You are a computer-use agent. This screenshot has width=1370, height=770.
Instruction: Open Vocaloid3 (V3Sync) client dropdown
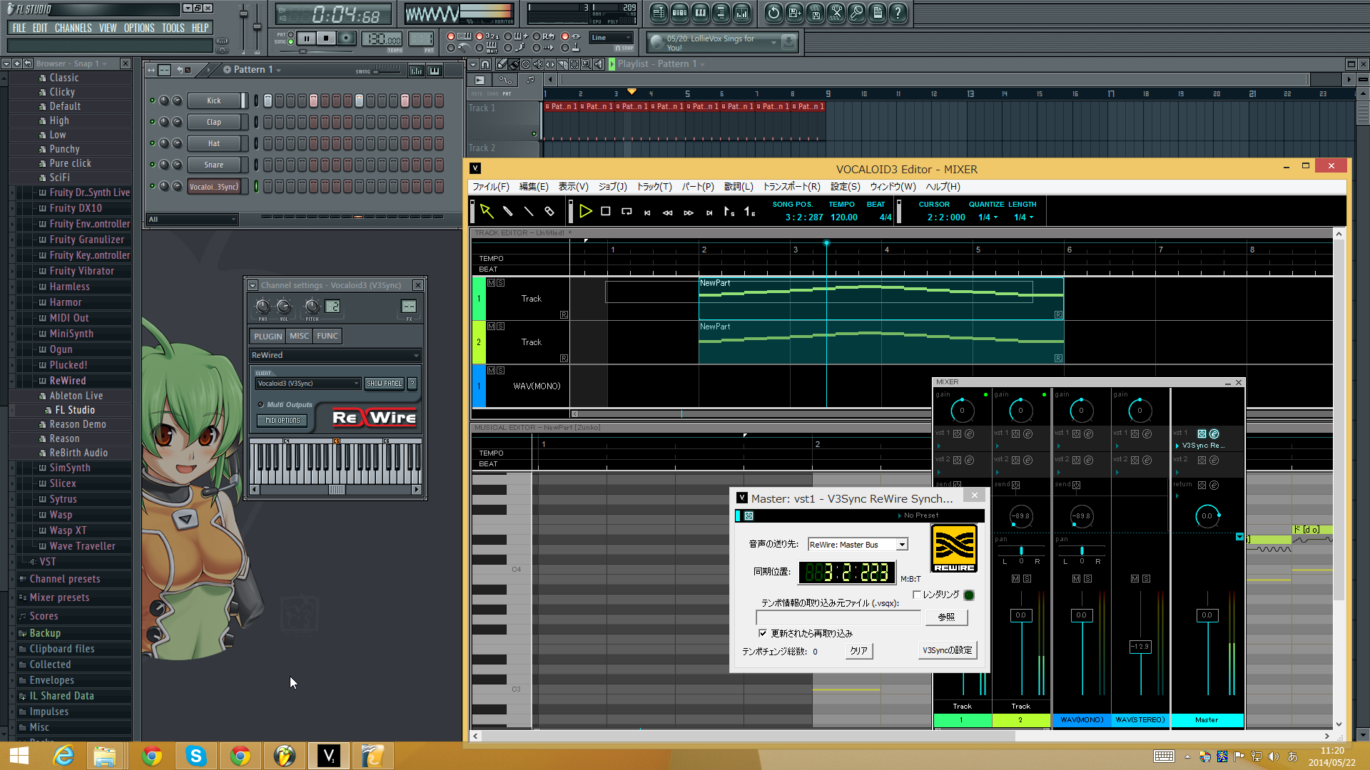(308, 384)
